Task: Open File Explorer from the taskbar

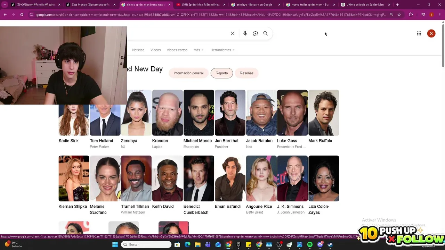Action: 197,244
